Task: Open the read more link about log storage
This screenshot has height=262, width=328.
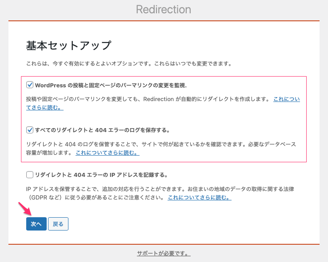Action: [107, 153]
